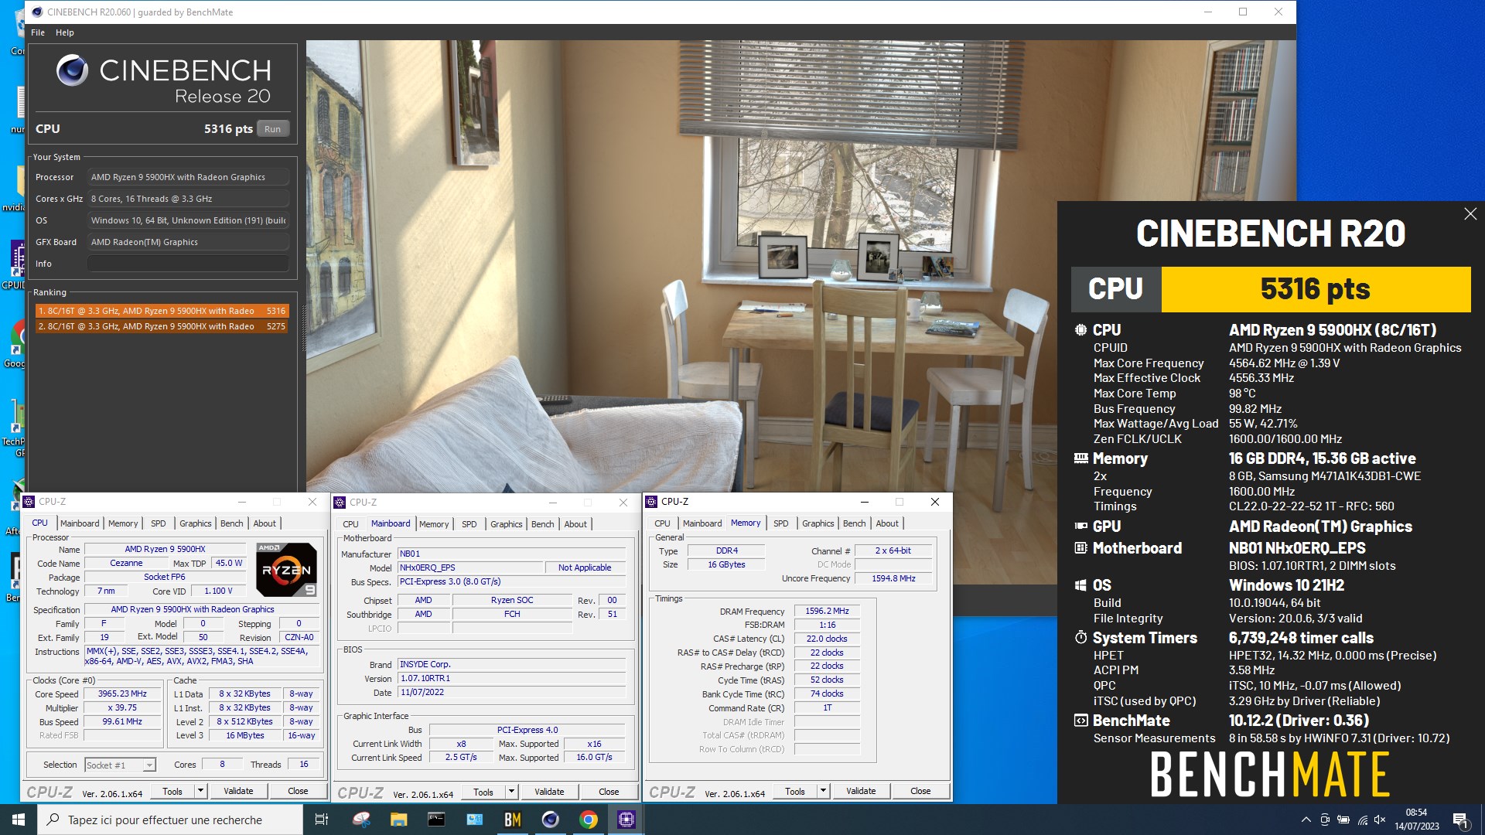Click the BIOS version 1.07.10RTR1 field
Viewport: 1485px width, 835px height.
pos(511,678)
